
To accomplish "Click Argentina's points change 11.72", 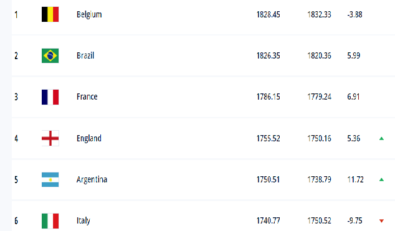I will pos(355,180).
